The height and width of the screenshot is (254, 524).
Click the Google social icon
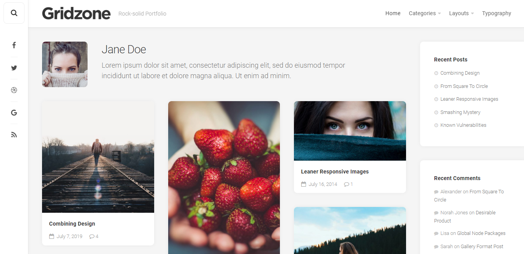(x=14, y=113)
